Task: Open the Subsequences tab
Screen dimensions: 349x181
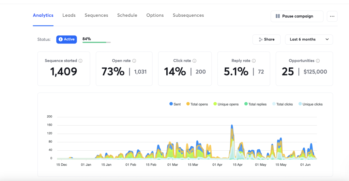Action: pos(188,15)
